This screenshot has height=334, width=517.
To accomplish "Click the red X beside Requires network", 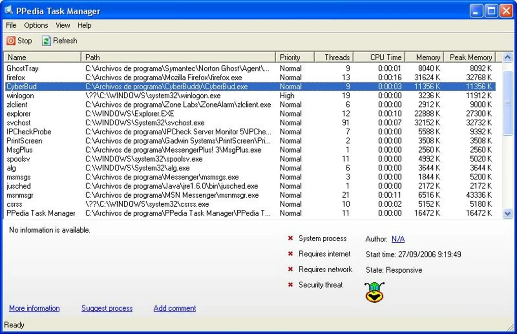I will [290, 270].
